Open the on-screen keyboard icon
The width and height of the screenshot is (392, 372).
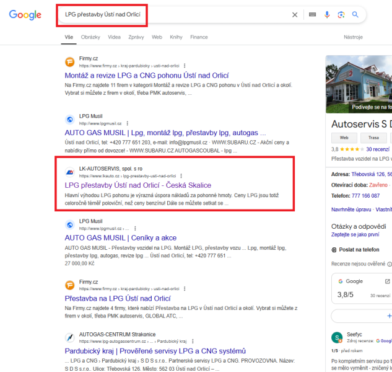pos(312,14)
